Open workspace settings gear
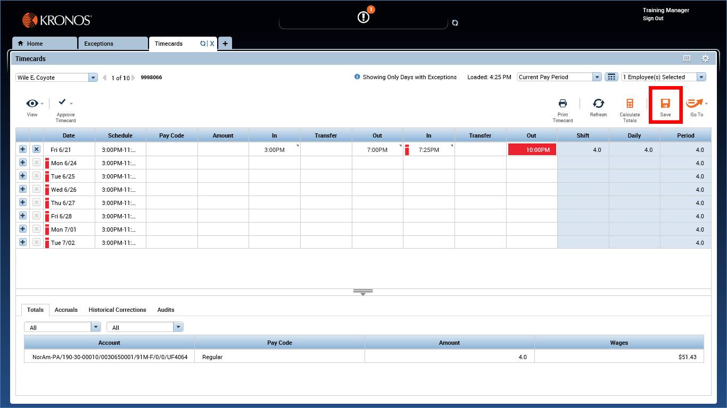The height and width of the screenshot is (408, 727). [705, 58]
